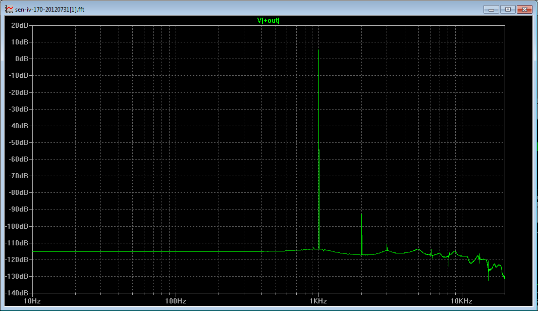
Task: Click the 10Hz frequency axis label
Action: click(32, 301)
